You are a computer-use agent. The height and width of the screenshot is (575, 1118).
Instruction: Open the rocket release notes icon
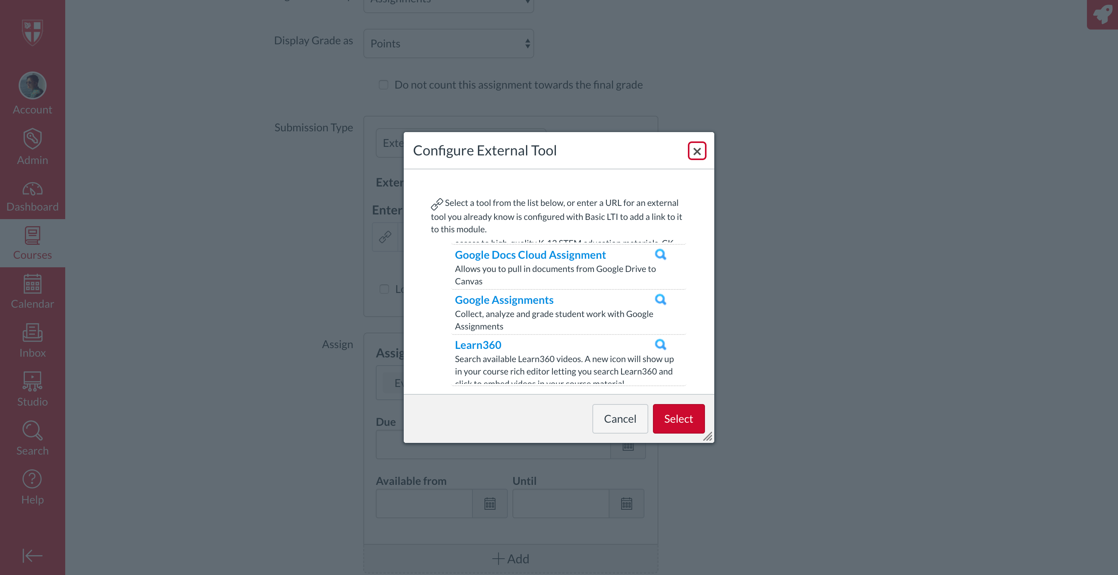tap(1103, 14)
